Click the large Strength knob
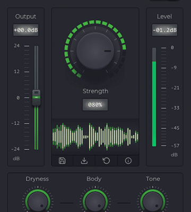The width and height of the screenshot is (191, 212). [x=95, y=51]
